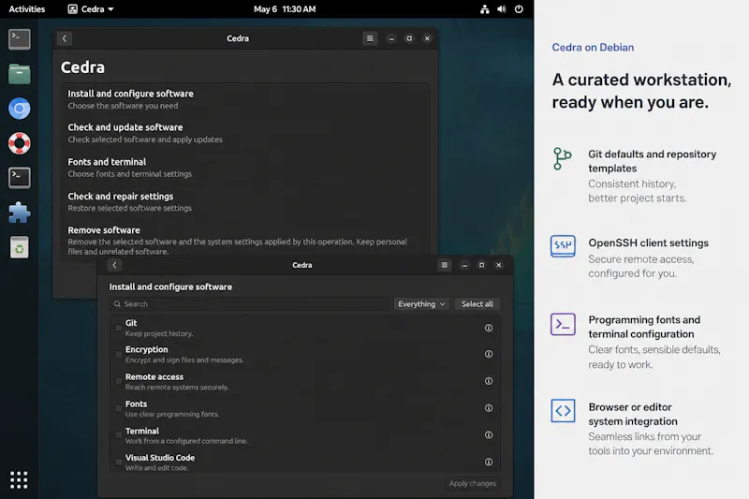Image resolution: width=749 pixels, height=499 pixels.
Task: Open hamburger menu in front Cedra window
Action: click(444, 265)
